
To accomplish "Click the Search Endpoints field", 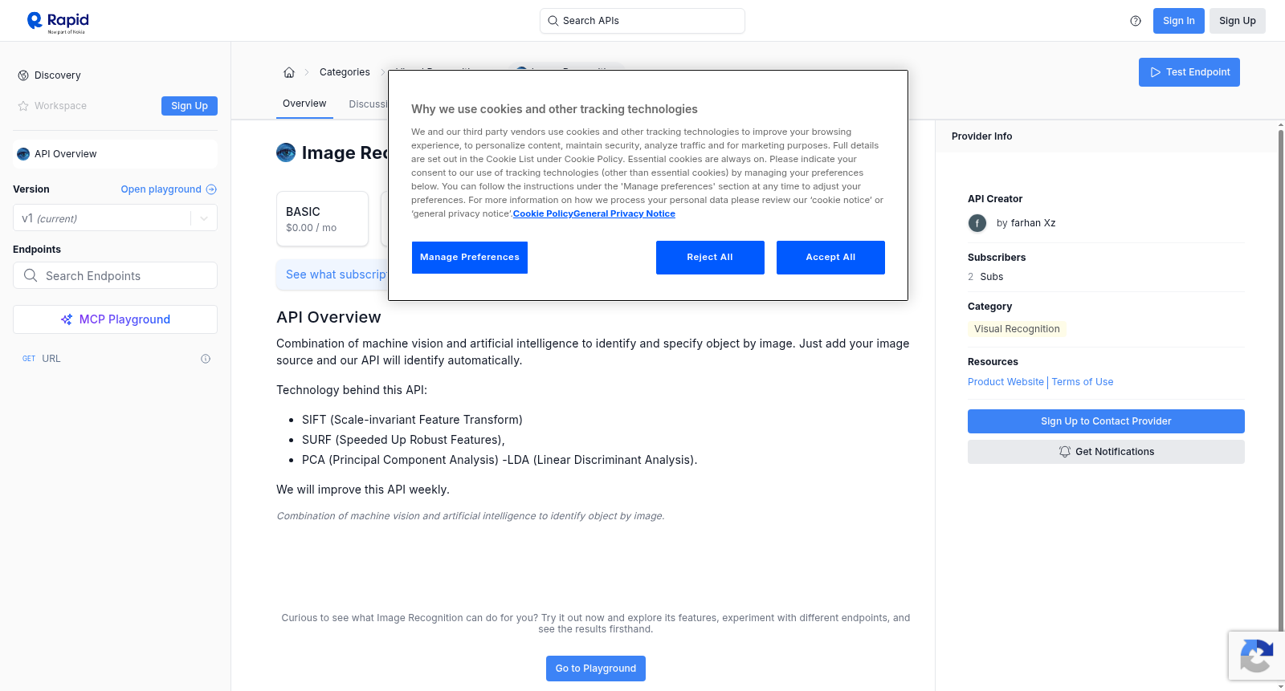I will tap(115, 275).
